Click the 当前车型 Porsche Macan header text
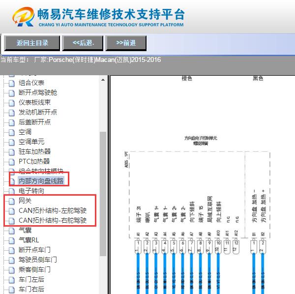 click(81, 60)
